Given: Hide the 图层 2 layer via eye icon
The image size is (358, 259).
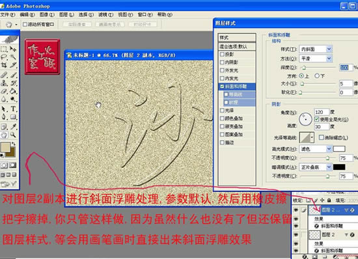Looking at the screenshot, I should 296,234.
